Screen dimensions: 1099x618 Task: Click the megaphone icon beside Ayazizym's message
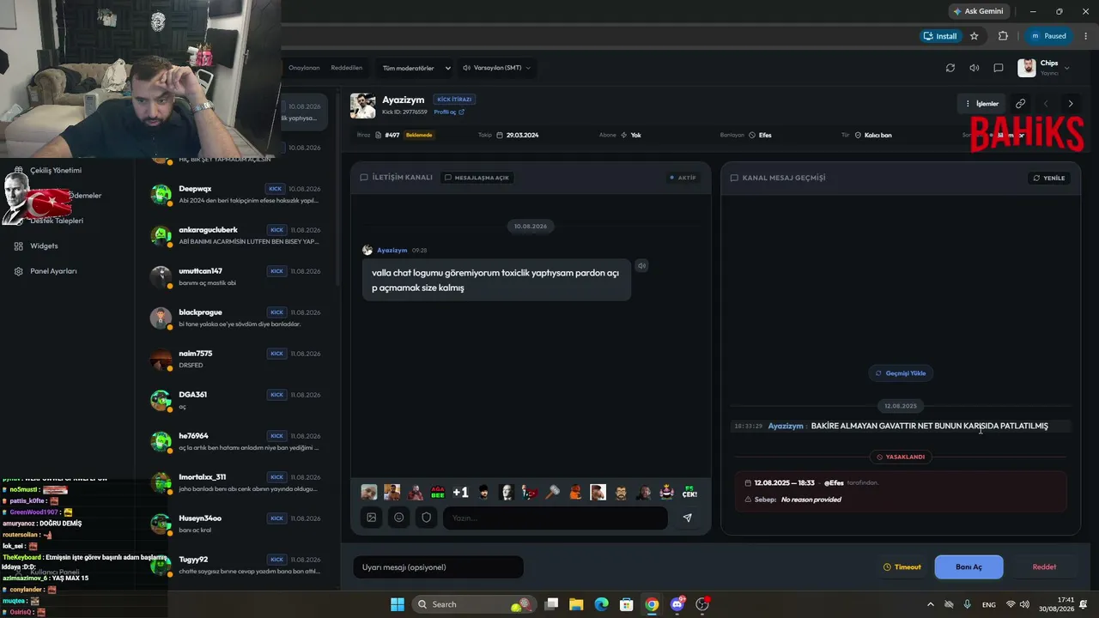coord(641,266)
